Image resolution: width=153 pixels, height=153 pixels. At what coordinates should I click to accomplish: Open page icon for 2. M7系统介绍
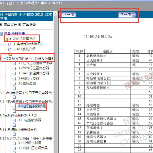pyautogui.click(x=10, y=49)
